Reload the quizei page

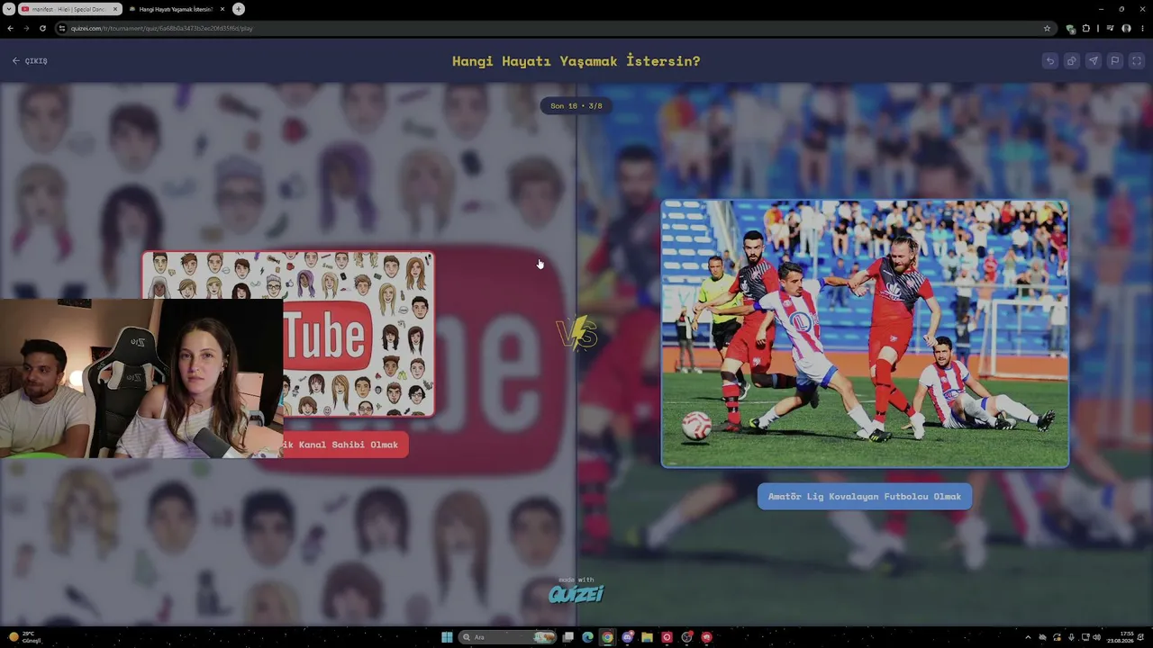[42, 28]
